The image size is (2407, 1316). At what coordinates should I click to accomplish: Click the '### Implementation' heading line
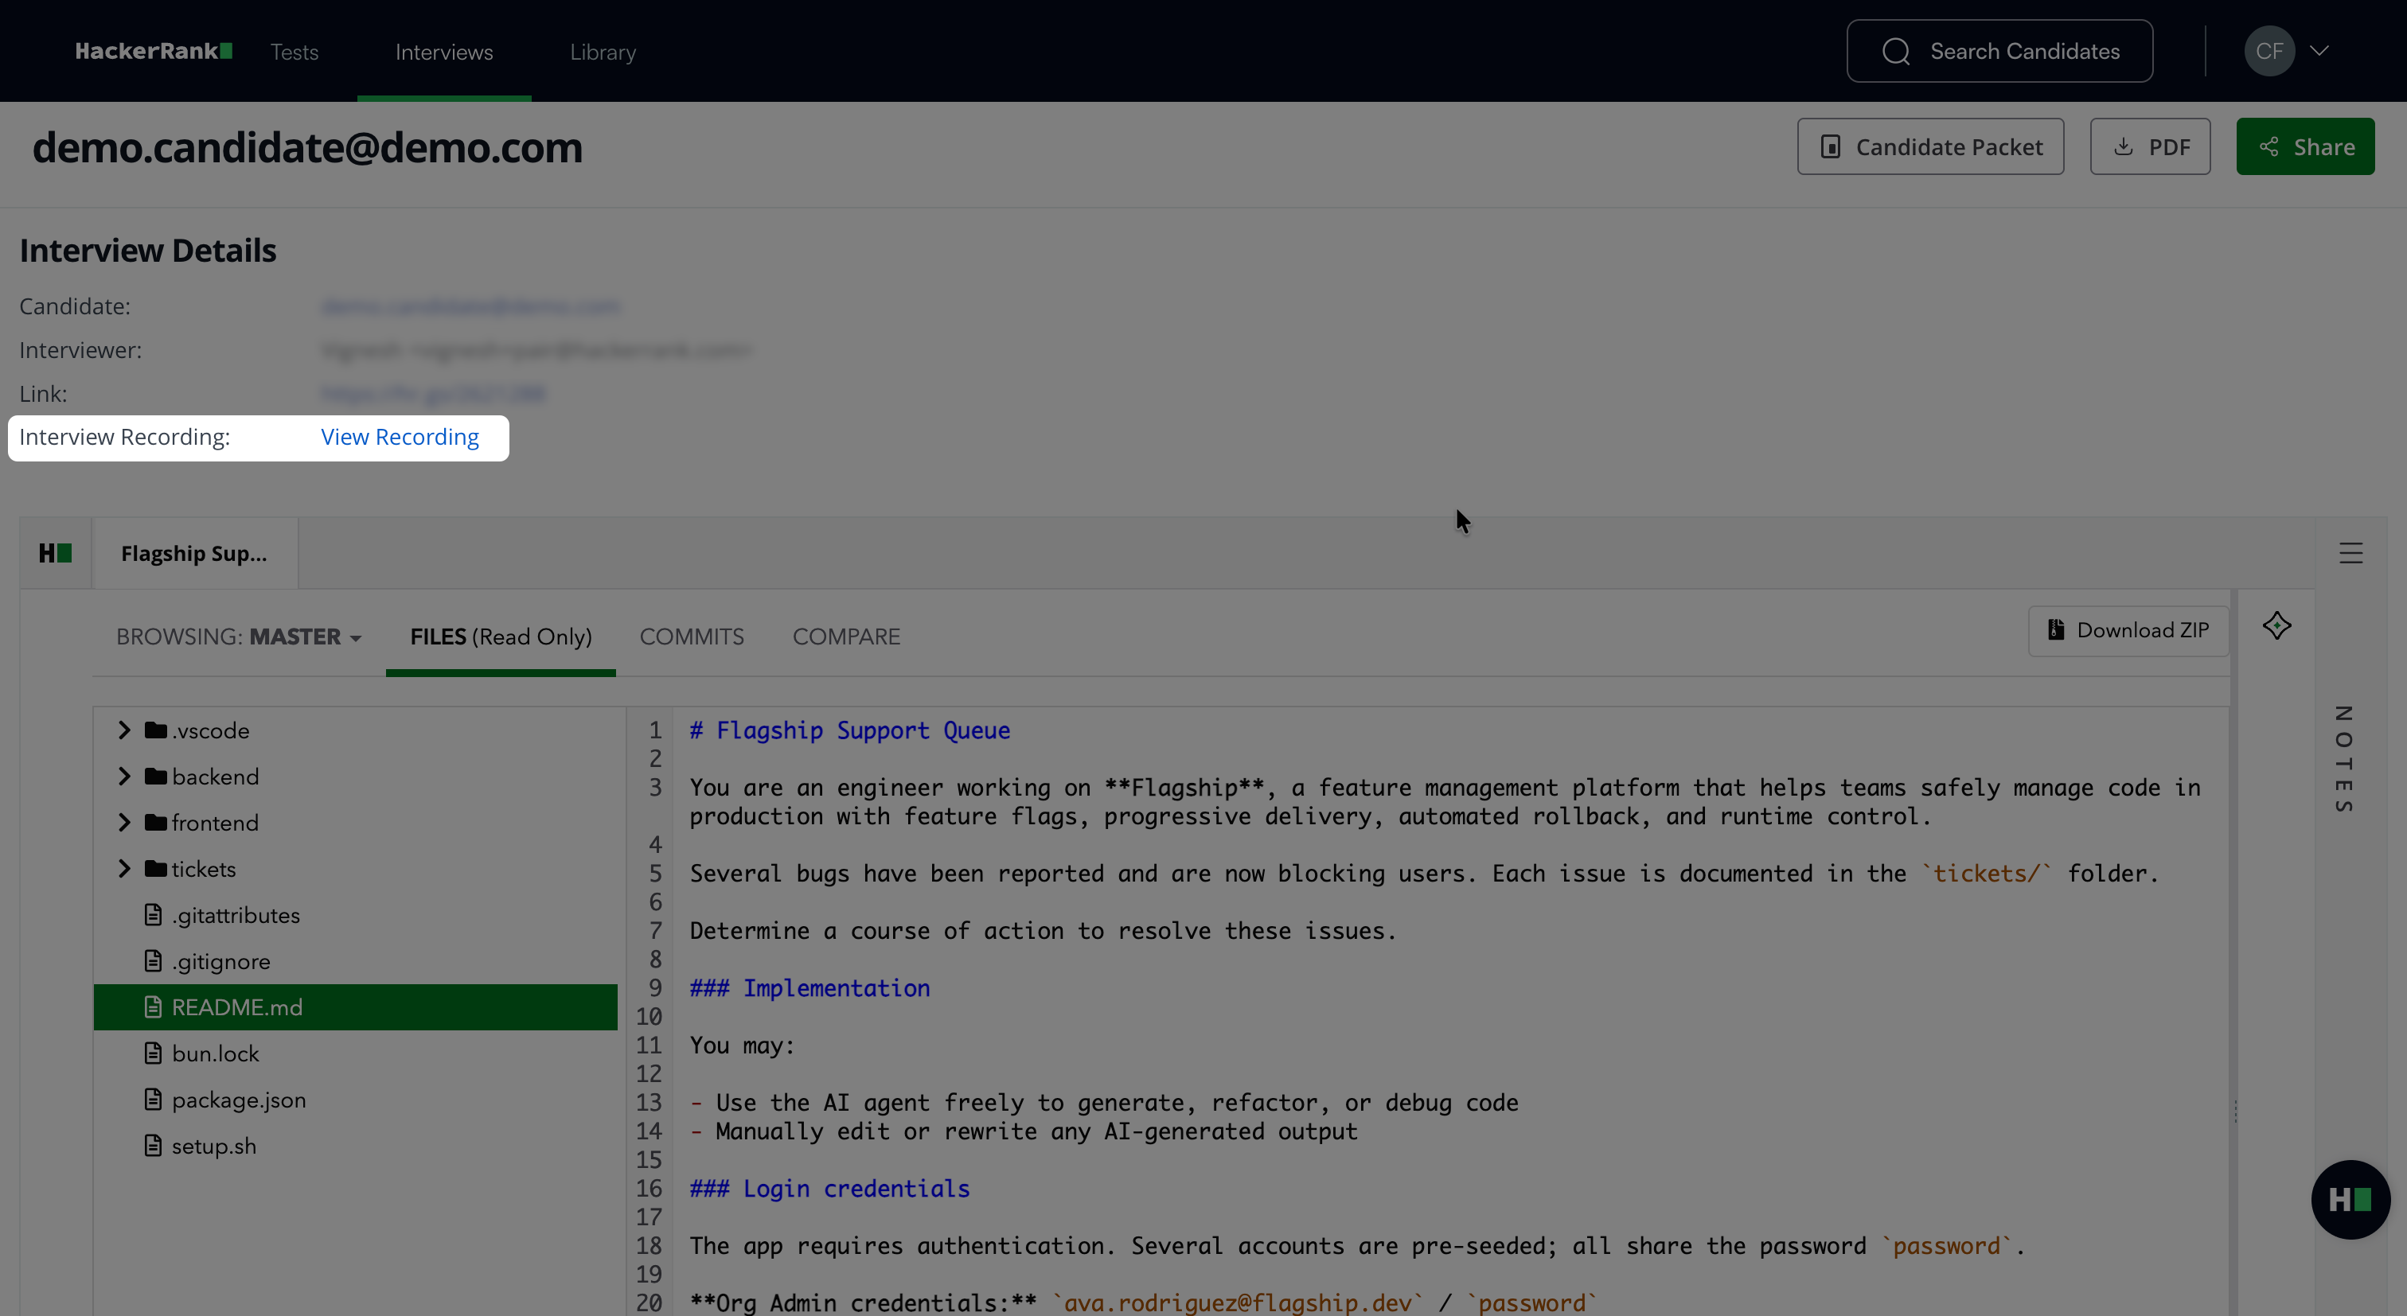click(809, 988)
